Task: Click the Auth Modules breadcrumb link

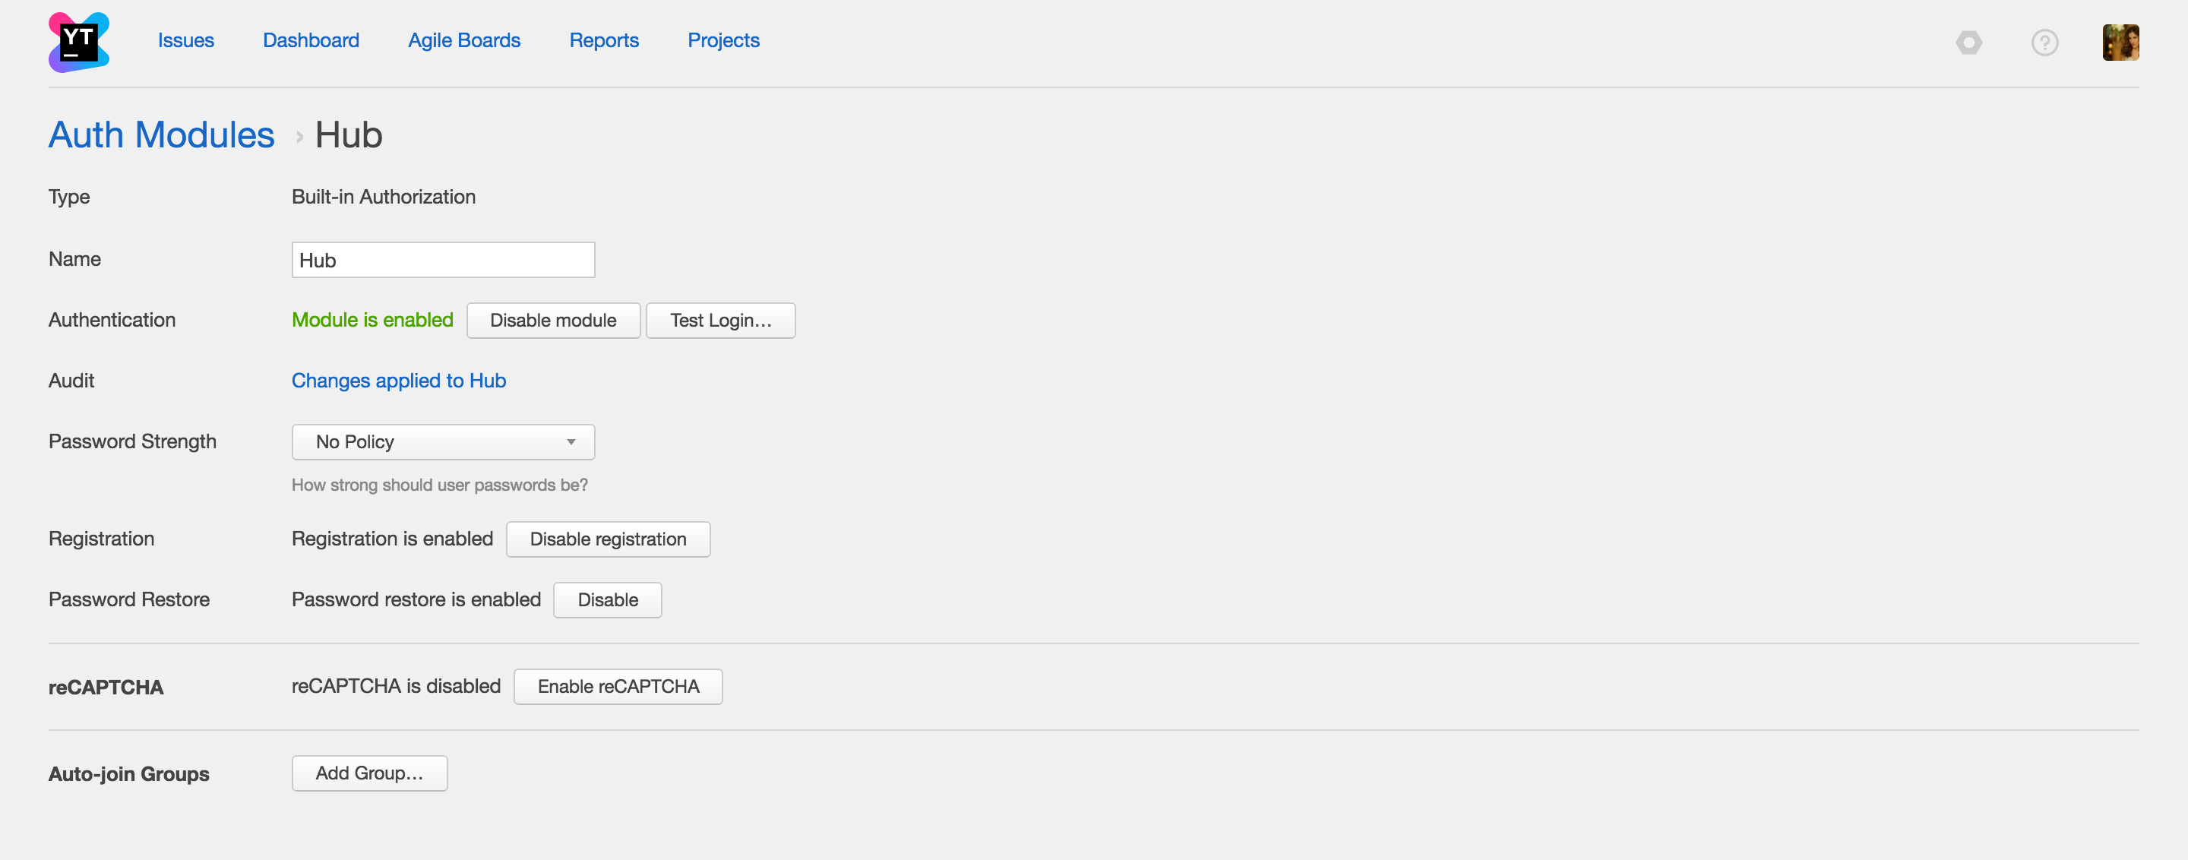Action: pos(161,135)
